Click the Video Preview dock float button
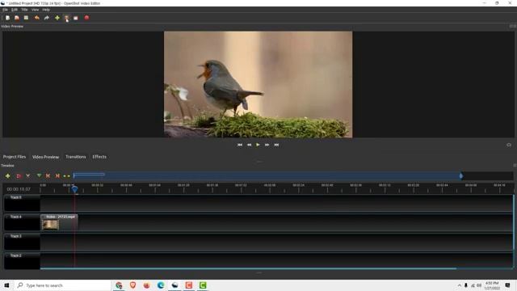517x291 pixels. (x=511, y=26)
